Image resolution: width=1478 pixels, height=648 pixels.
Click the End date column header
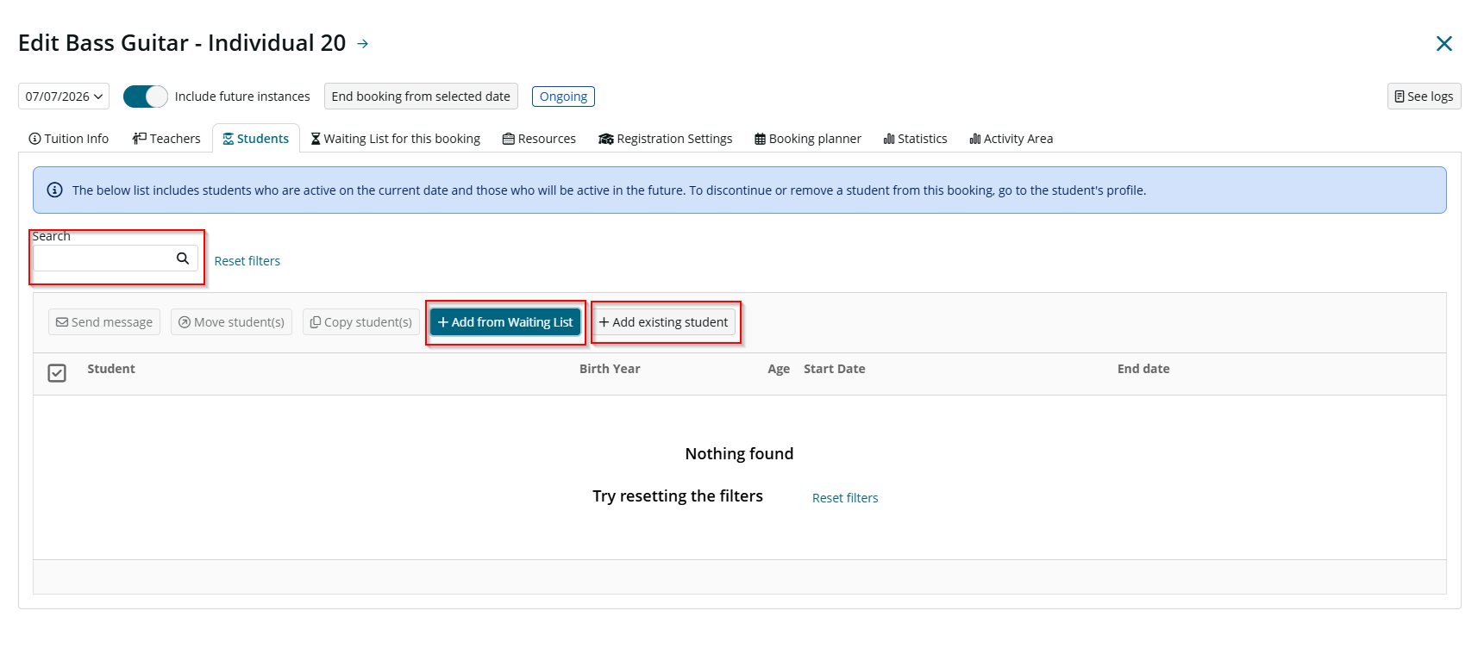[x=1143, y=369]
